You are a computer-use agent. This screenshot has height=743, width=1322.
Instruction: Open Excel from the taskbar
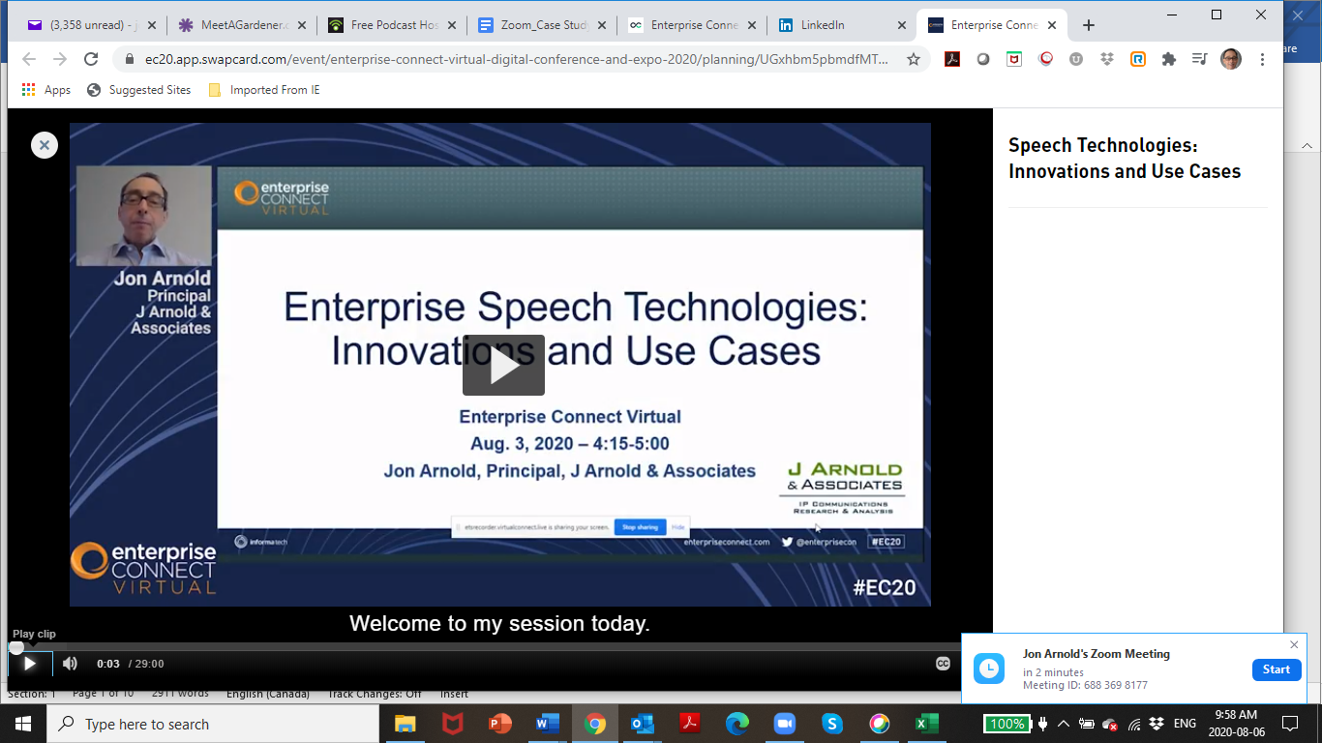[x=926, y=724]
